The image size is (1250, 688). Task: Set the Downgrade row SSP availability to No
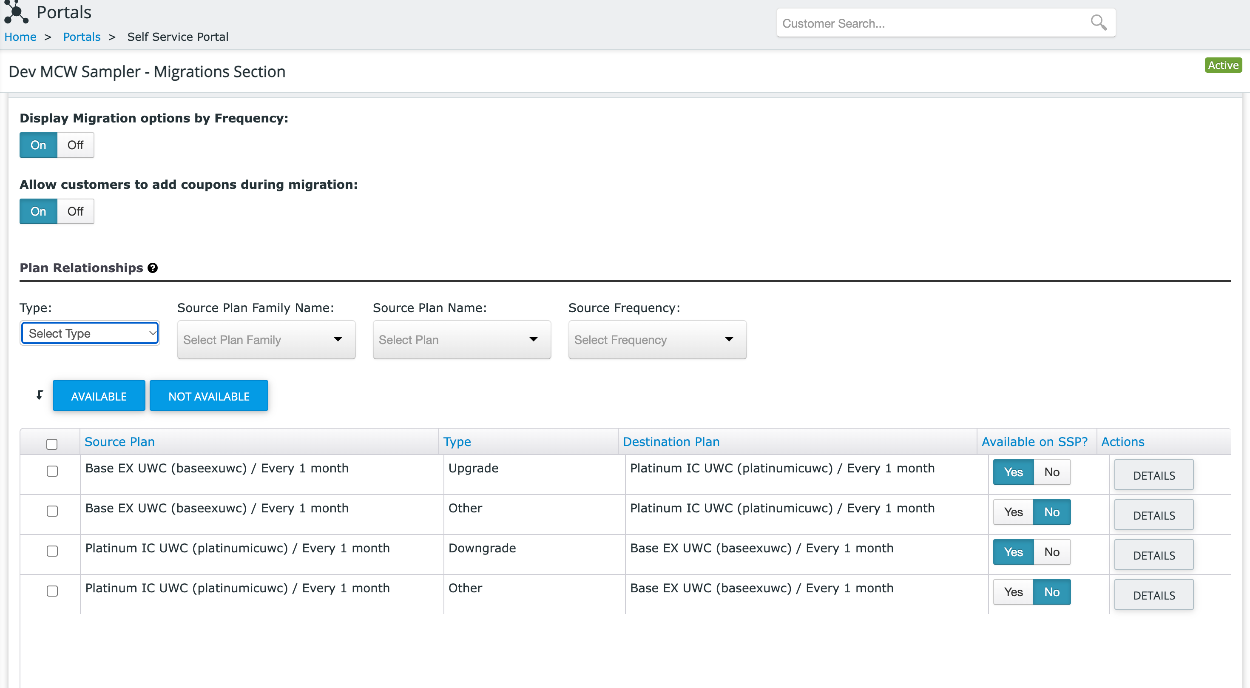[1051, 552]
